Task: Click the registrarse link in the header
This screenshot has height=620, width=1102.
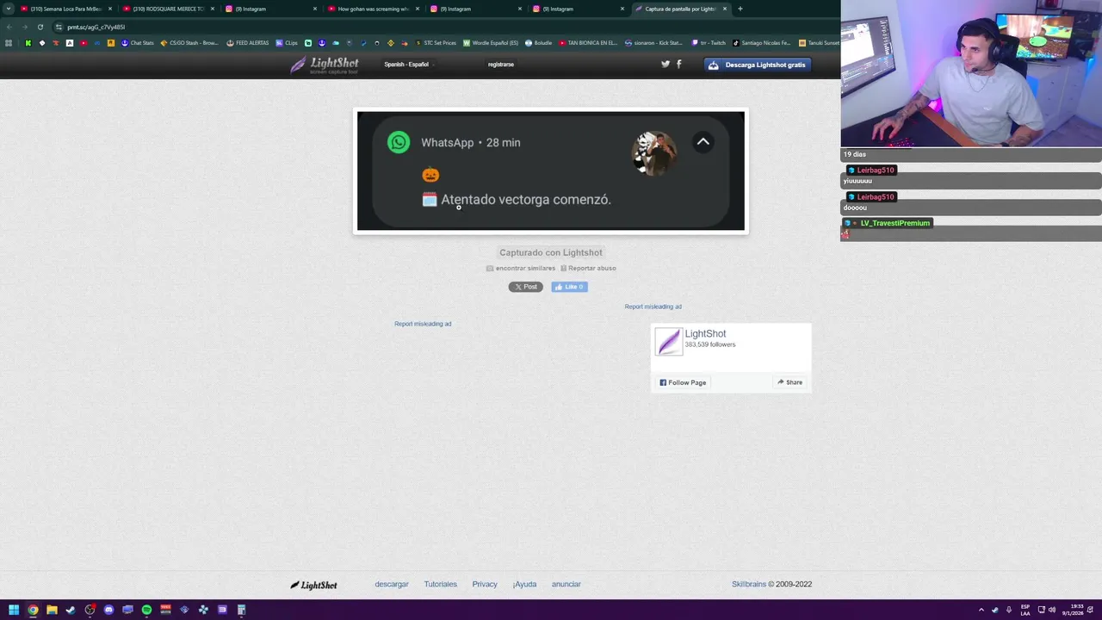Action: click(x=501, y=65)
